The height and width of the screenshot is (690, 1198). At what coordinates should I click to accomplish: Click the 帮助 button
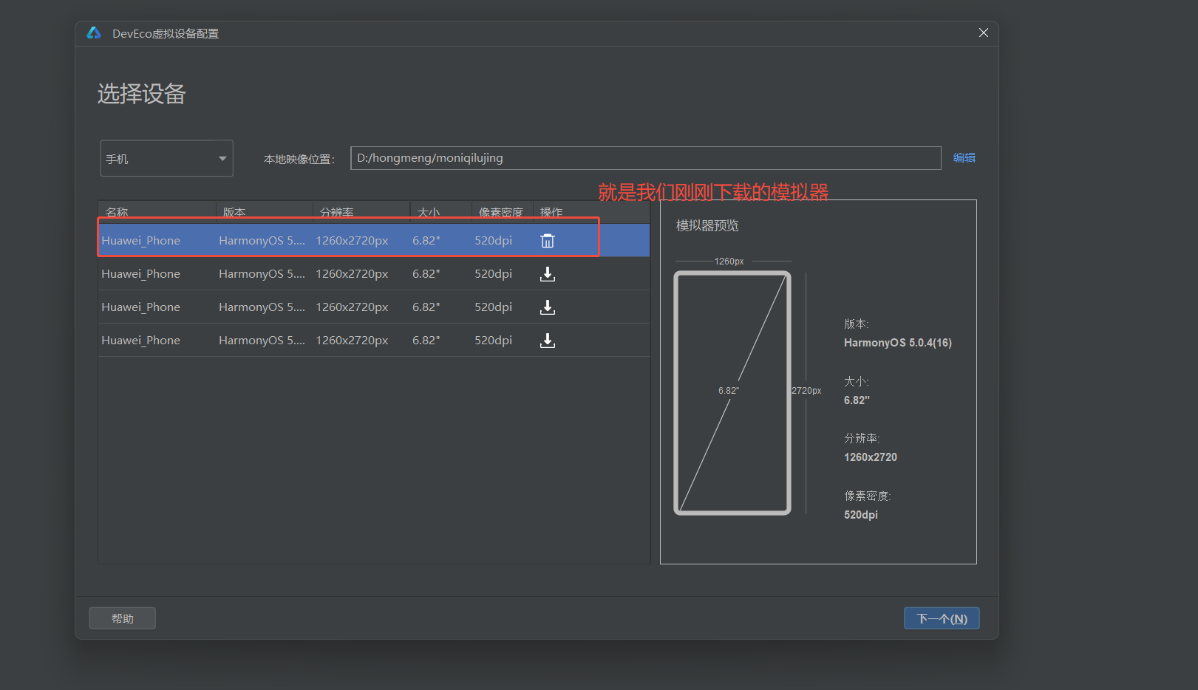click(x=123, y=618)
